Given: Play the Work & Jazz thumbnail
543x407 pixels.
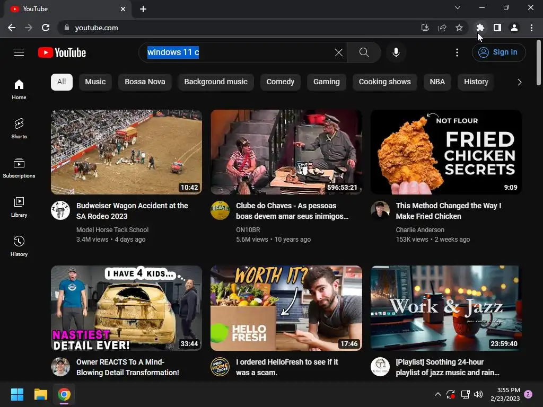Looking at the screenshot, I should [446, 308].
